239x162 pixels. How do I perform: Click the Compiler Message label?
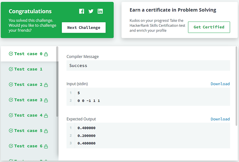[x=83, y=57]
